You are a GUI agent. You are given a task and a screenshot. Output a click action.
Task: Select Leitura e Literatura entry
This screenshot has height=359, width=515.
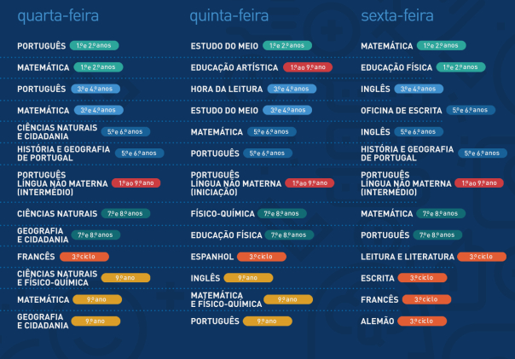pos(408,257)
